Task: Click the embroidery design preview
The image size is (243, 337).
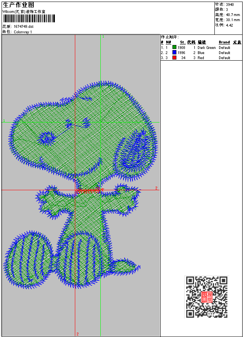Action: [81, 185]
